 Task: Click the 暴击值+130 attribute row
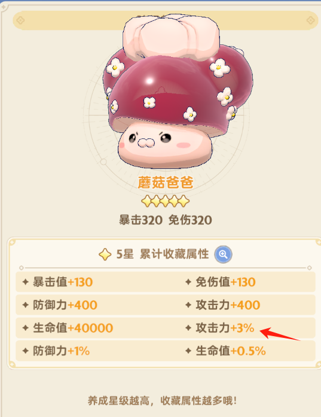pyautogui.click(x=57, y=282)
